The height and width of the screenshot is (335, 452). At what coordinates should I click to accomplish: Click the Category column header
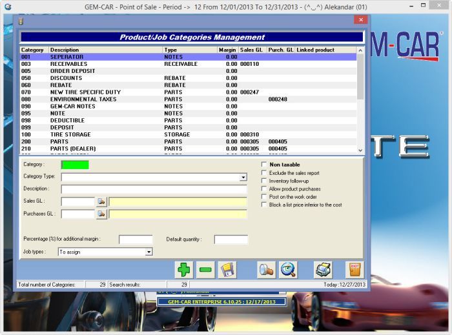(34, 50)
